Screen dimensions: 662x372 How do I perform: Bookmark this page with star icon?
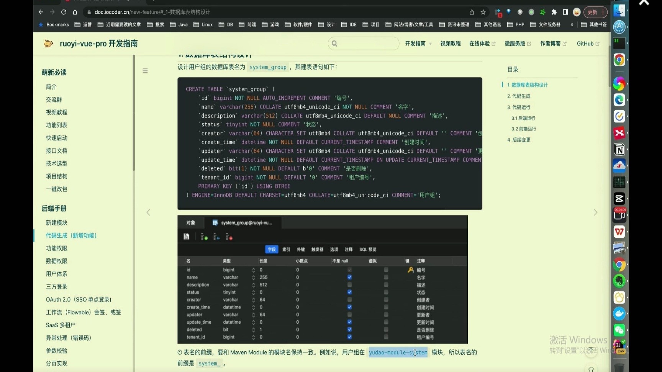tap(483, 12)
